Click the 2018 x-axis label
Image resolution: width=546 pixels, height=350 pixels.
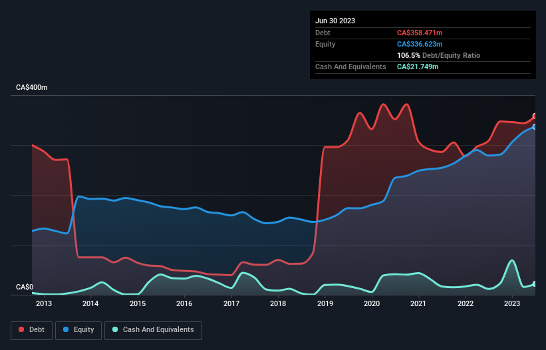[278, 303]
